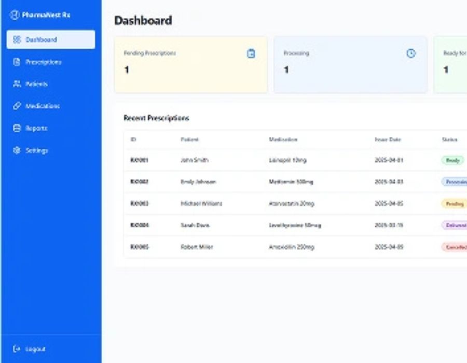467x363 pixels.
Task: Open the Dashboard menu item
Action: click(51, 39)
